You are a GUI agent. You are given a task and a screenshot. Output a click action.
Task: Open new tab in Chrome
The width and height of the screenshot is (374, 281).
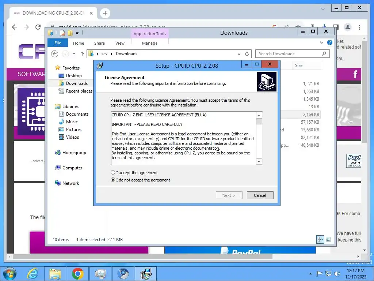click(x=105, y=13)
